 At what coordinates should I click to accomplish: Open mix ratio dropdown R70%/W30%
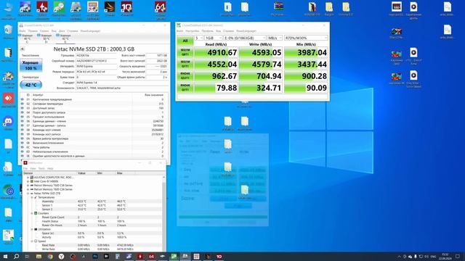306,38
